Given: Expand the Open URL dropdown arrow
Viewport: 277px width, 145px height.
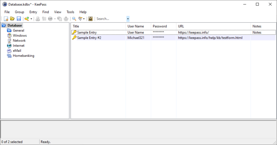Looking at the screenshot, I should [55, 19].
